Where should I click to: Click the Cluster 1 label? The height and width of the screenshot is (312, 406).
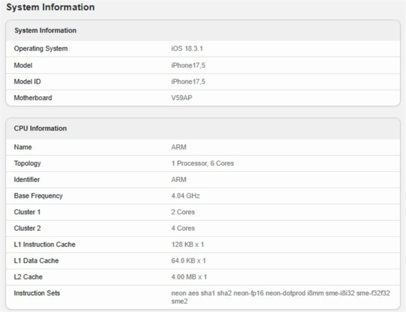(x=27, y=212)
